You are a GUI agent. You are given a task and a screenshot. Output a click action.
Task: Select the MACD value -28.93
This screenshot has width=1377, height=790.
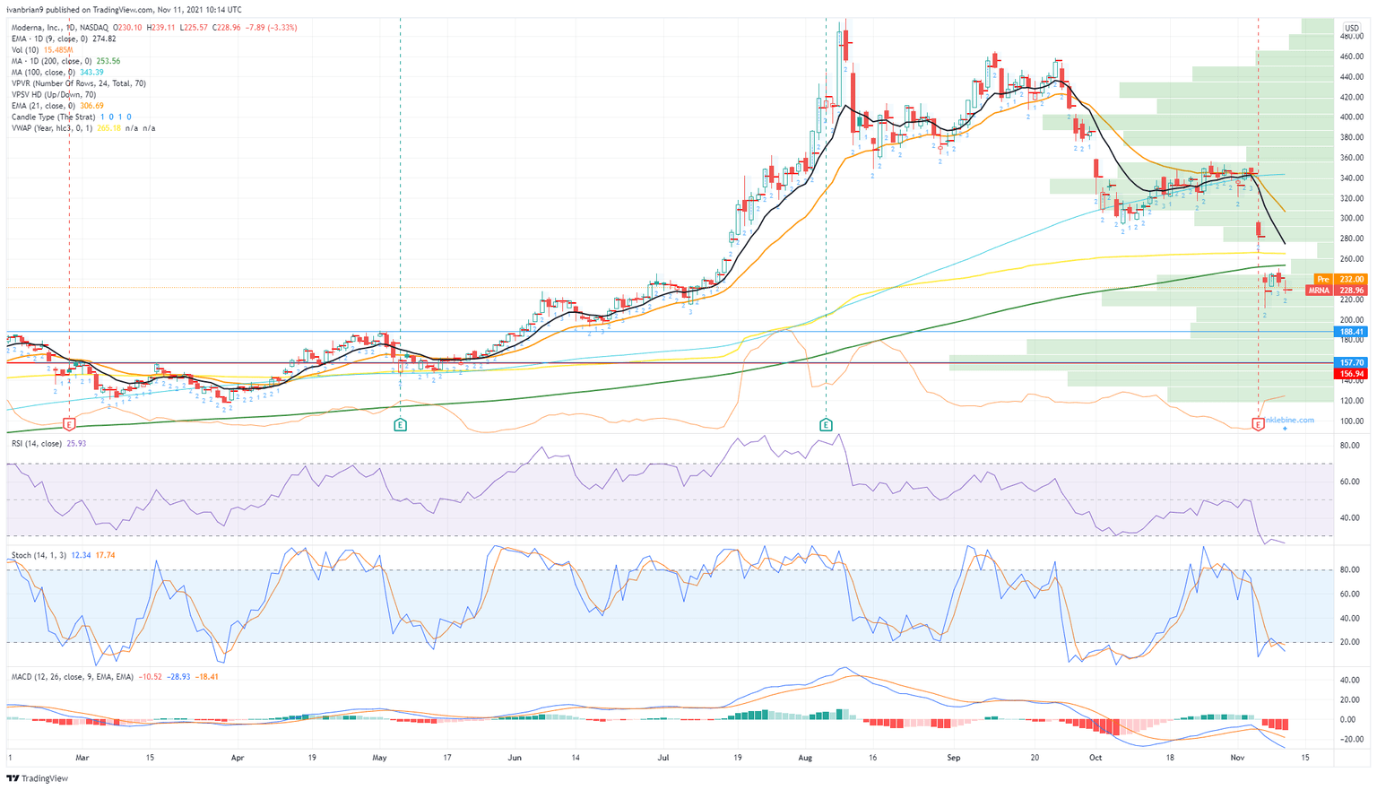tap(178, 677)
